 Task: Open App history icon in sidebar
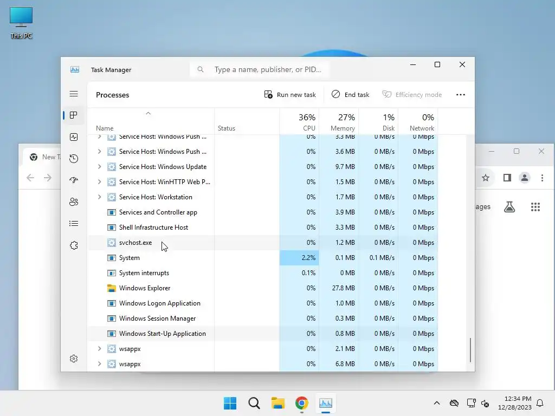74,159
